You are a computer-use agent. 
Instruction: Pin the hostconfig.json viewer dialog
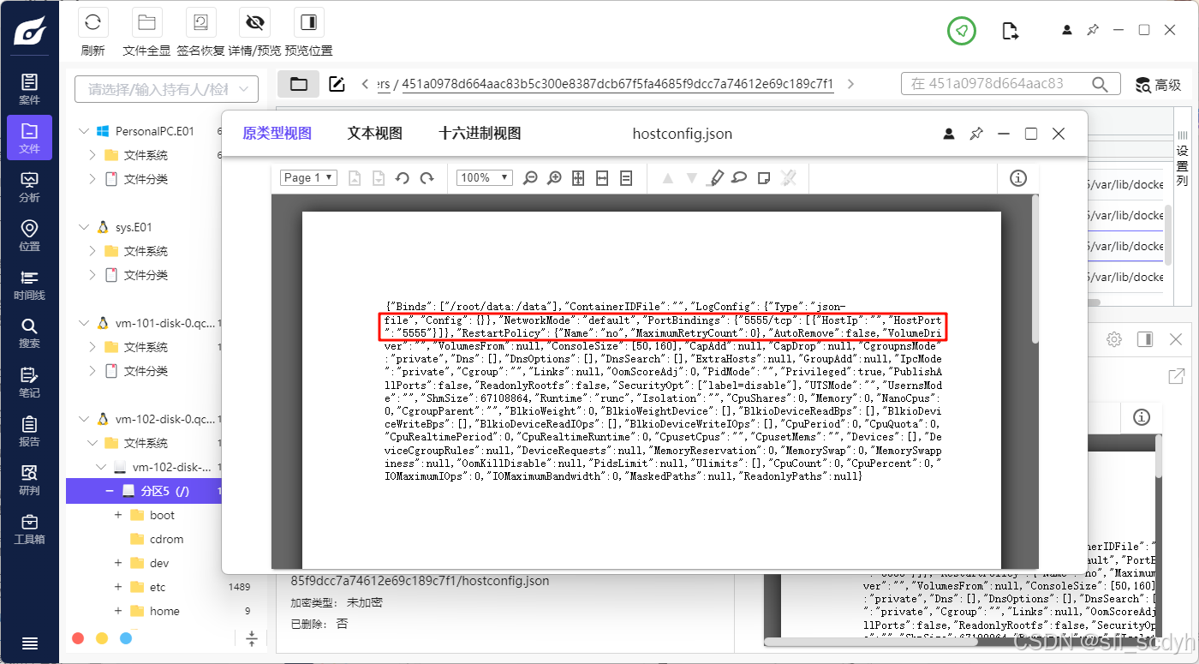click(x=976, y=134)
